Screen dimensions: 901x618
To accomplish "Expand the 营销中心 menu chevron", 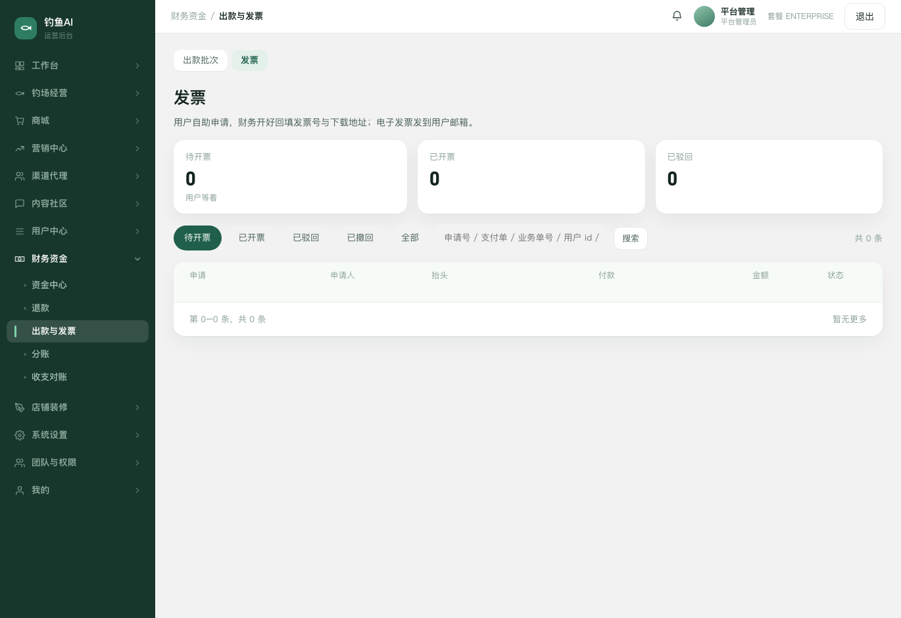I will coord(137,149).
